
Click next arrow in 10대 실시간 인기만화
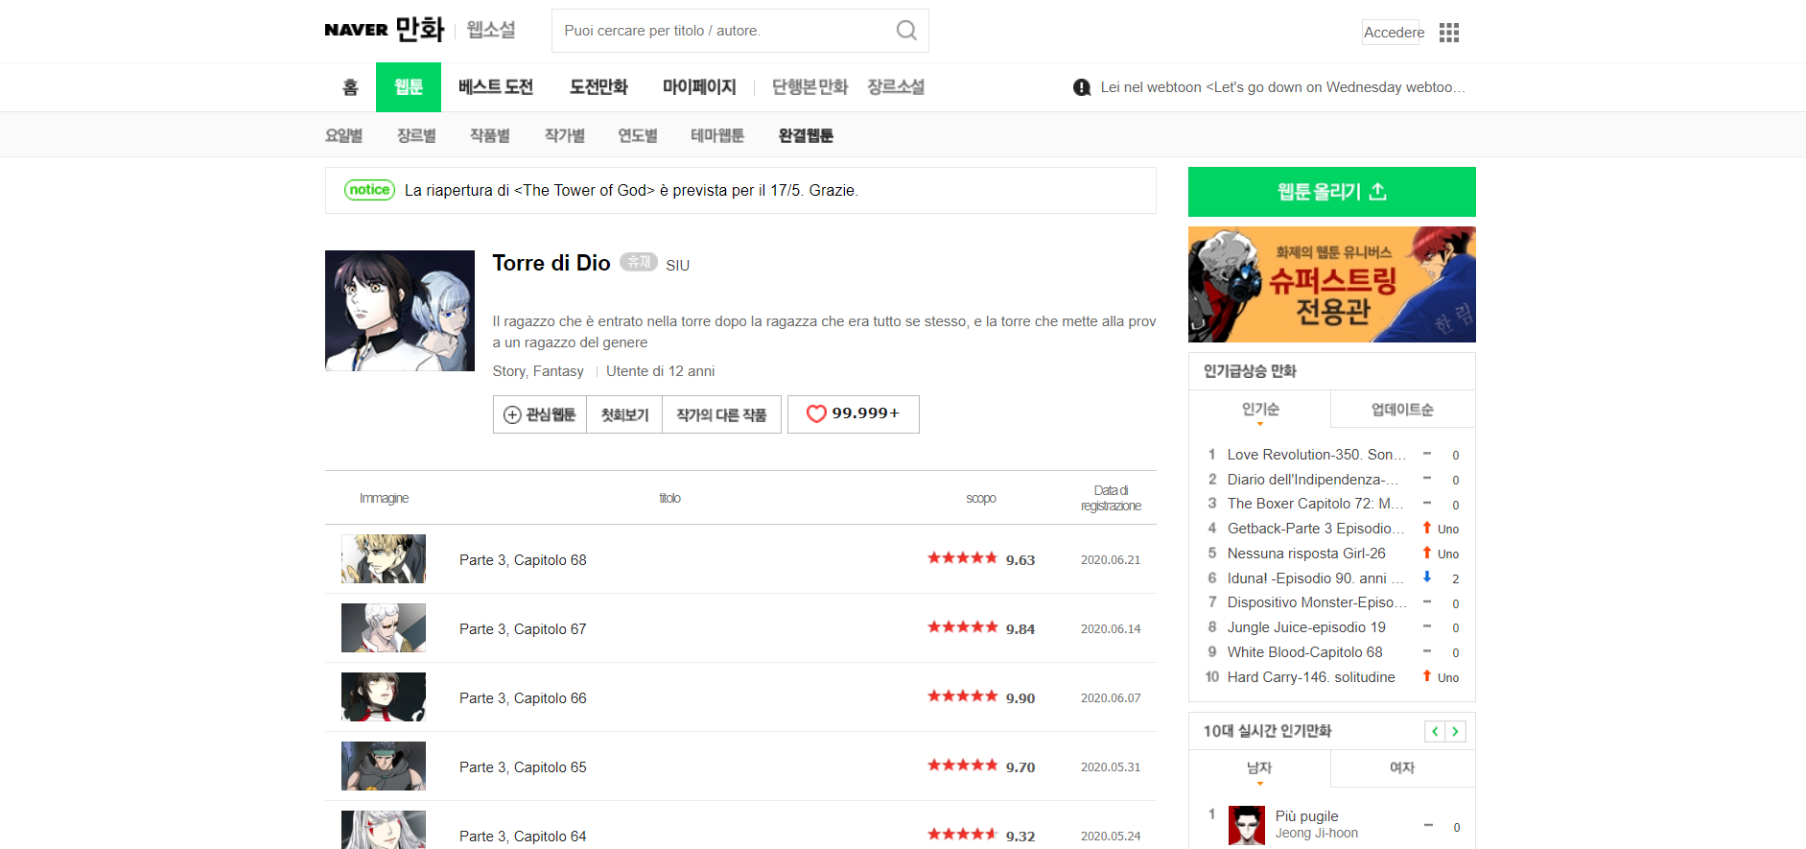[1455, 731]
